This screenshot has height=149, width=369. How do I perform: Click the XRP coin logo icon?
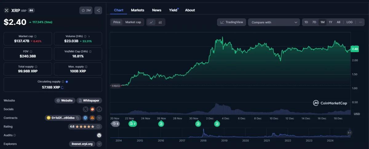pos(6,10)
